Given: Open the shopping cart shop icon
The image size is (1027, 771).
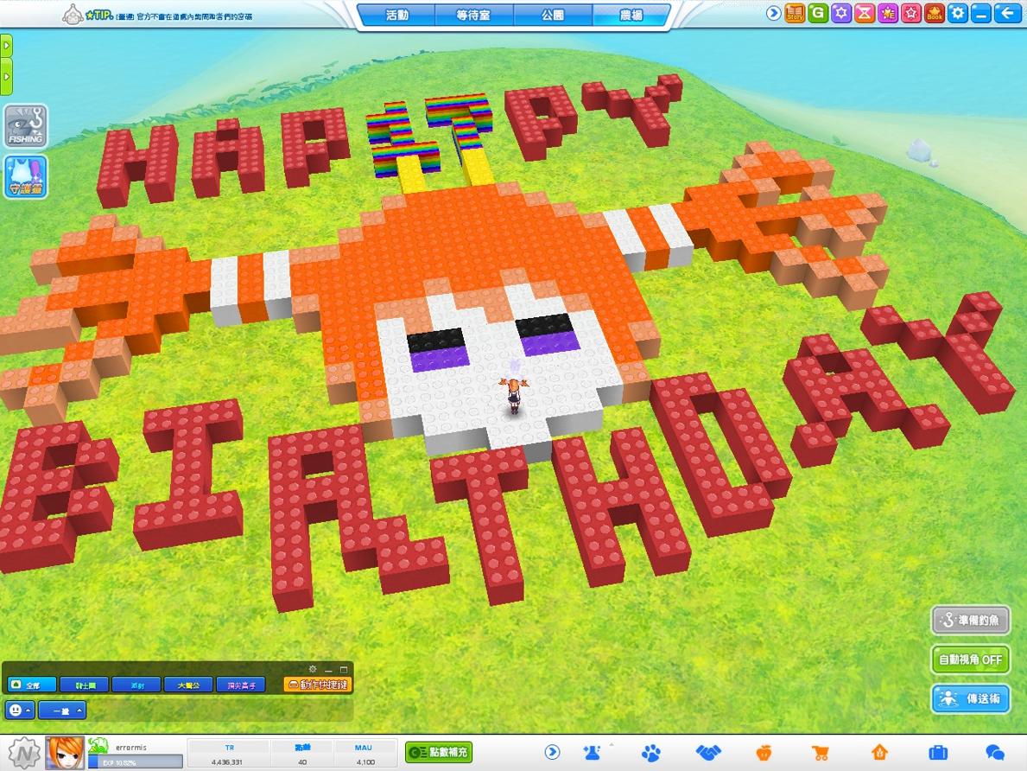Looking at the screenshot, I should click(821, 753).
